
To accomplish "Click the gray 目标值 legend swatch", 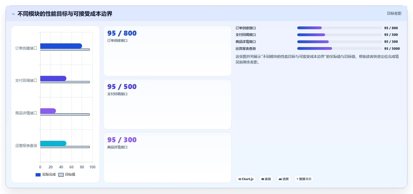I will tap(61, 175).
